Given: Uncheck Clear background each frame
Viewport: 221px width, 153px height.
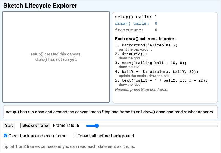Looking at the screenshot, I should (x=6, y=136).
